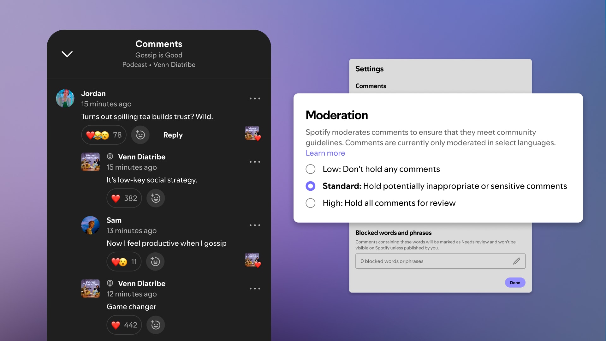This screenshot has height=341, width=606.
Task: Select Low: Don't hold any comments
Action: tap(311, 169)
